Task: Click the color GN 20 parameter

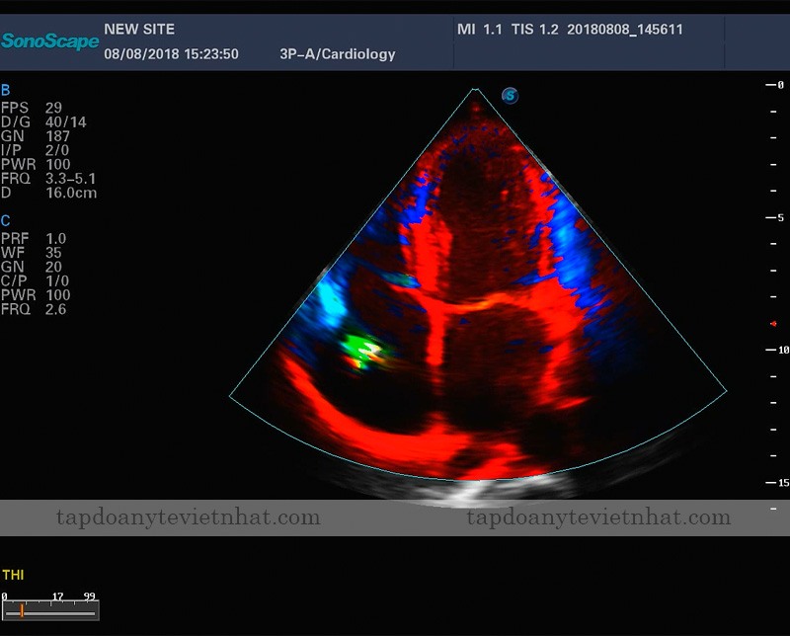Action: (x=32, y=267)
